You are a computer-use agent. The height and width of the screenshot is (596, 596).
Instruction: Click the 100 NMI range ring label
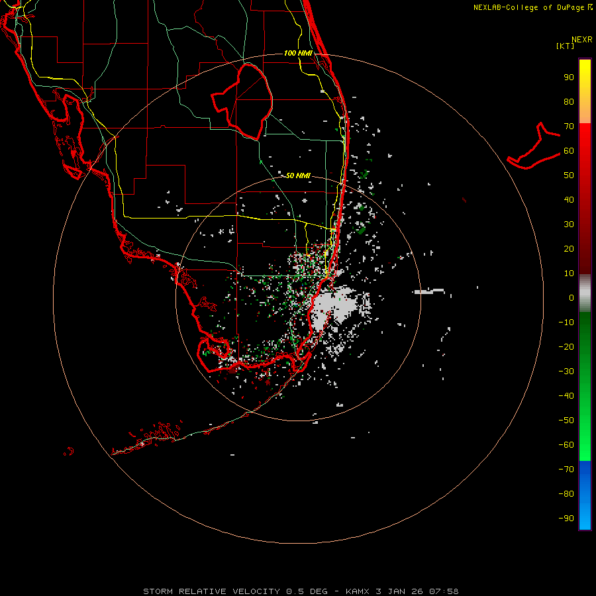[299, 53]
